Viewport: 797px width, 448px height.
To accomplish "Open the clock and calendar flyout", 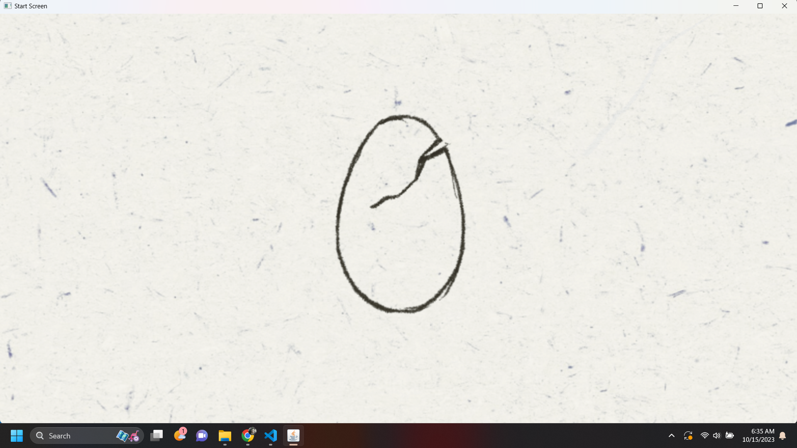I will click(758, 436).
